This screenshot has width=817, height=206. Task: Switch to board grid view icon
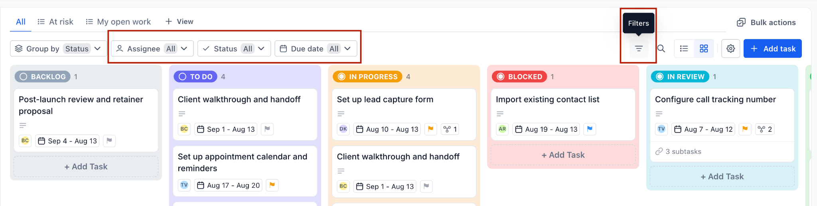point(704,49)
